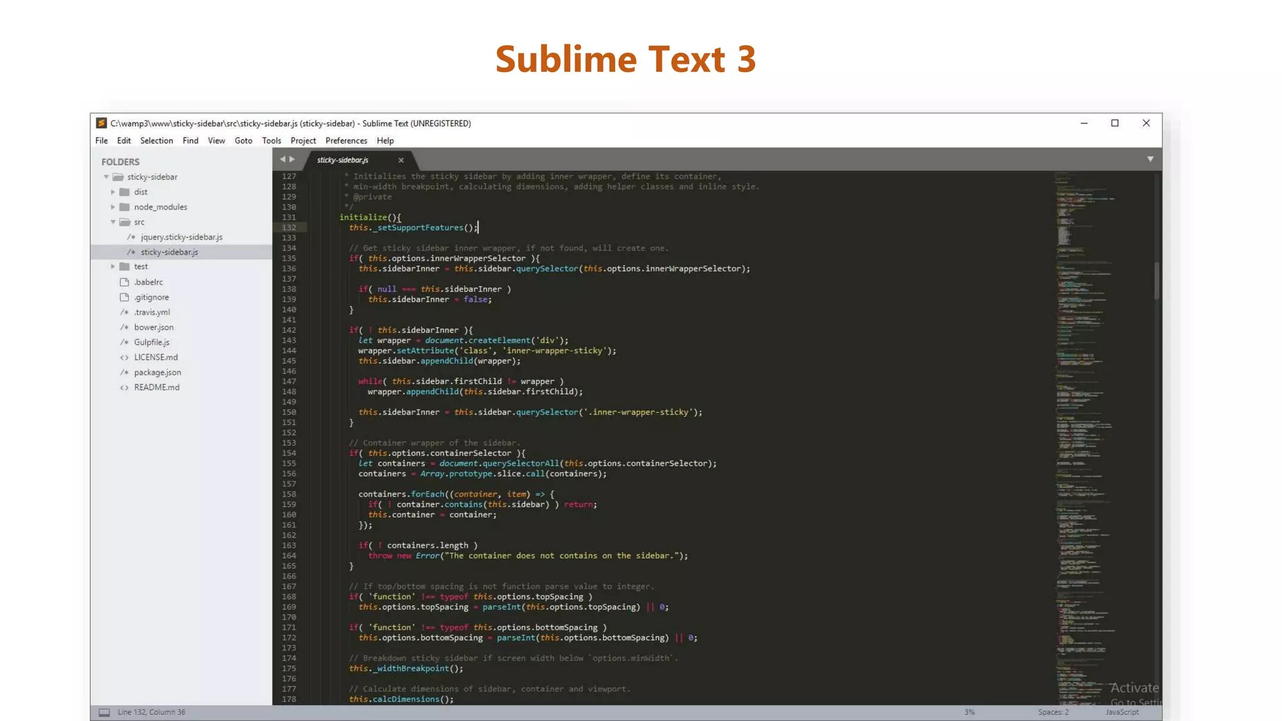Change syntax via JavaScript status label
The width and height of the screenshot is (1282, 721).
(1122, 712)
